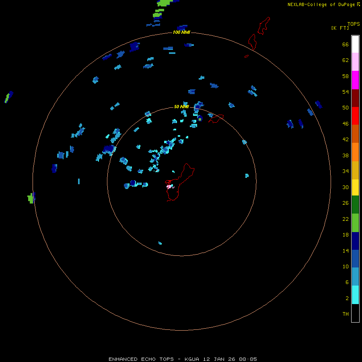Click the legend value 54
Image resolution: width=362 pixels, height=362 pixels.
click(346, 92)
